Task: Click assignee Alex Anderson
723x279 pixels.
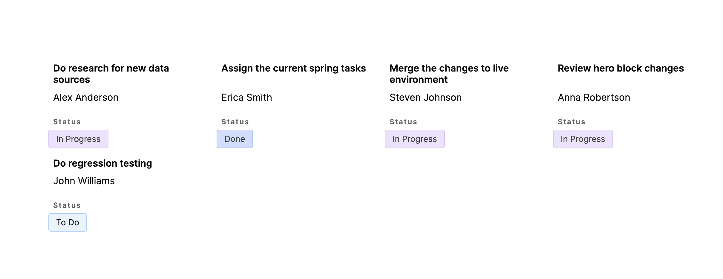Action: click(86, 97)
